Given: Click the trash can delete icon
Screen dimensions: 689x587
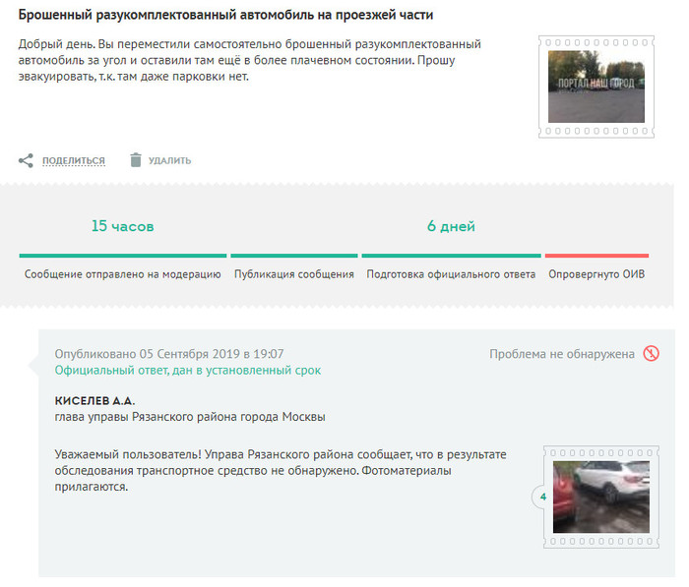Looking at the screenshot, I should 136,160.
